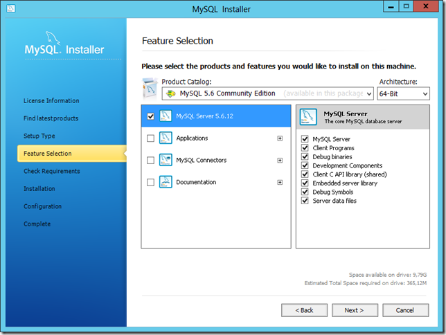The image size is (446, 335).
Task: Uncheck the Client Programs checkbox
Action: point(305,148)
